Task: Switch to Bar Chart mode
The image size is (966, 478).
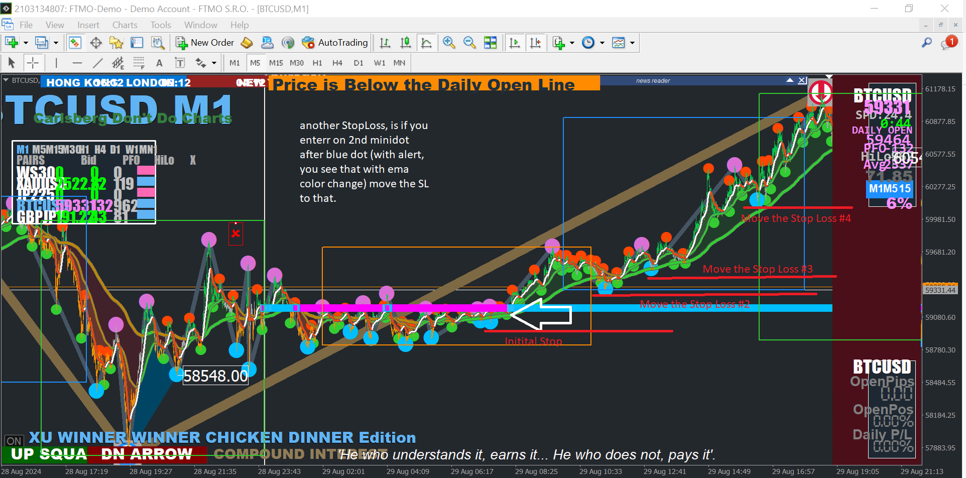Action: click(x=385, y=43)
